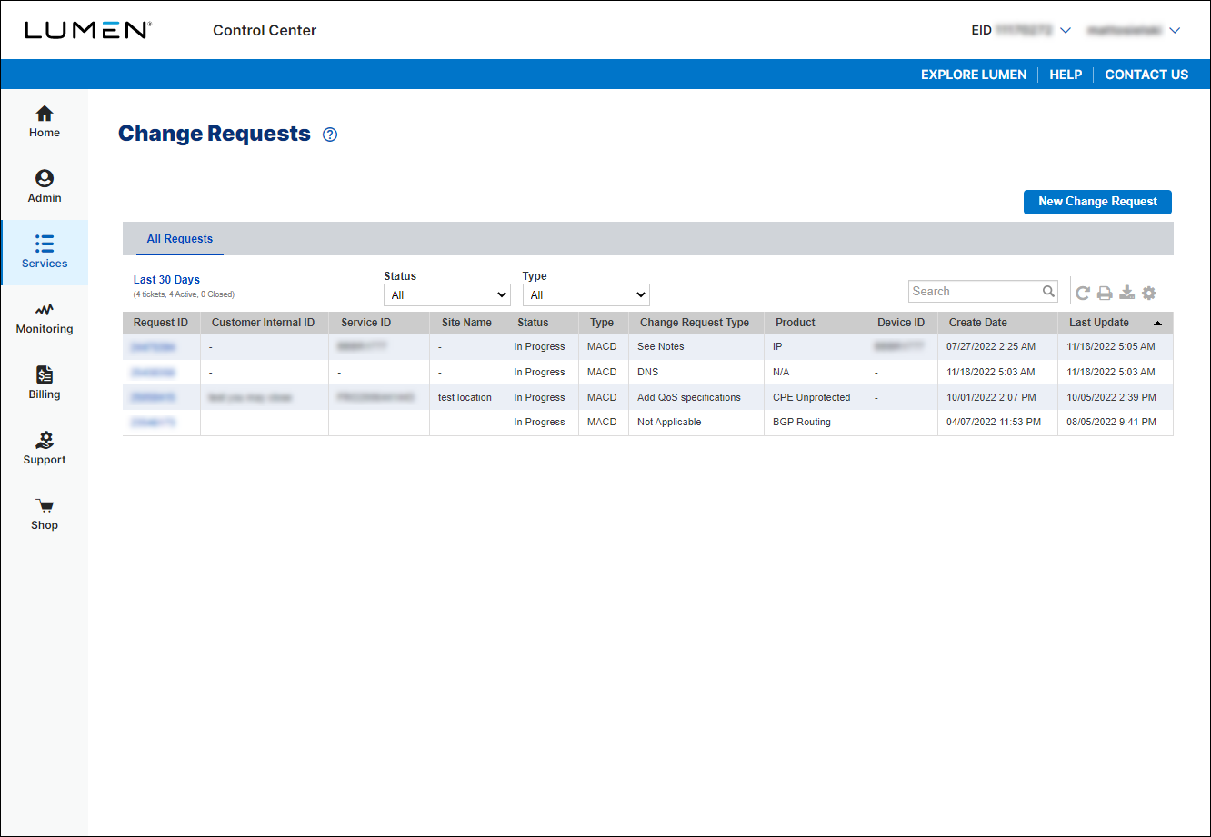Screen dimensions: 1211x837
Task: Open the Type filter dropdown
Action: [x=586, y=294]
